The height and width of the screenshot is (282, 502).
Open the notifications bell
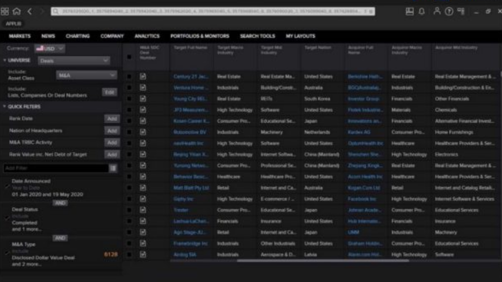click(422, 11)
